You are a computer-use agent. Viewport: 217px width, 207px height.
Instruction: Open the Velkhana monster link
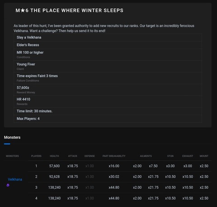tap(15, 179)
